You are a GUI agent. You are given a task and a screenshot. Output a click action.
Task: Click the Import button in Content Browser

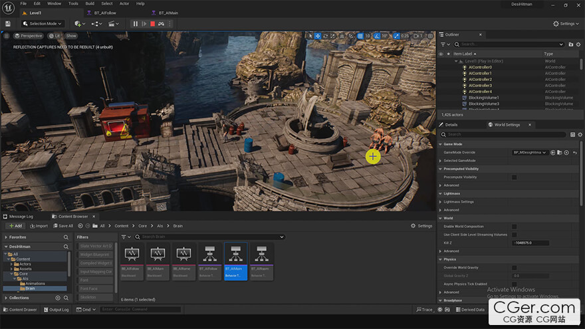pyautogui.click(x=39, y=226)
